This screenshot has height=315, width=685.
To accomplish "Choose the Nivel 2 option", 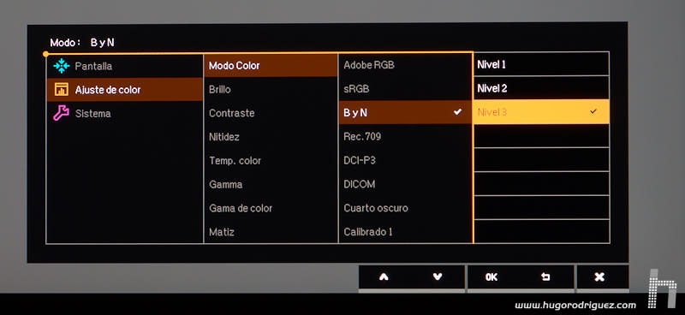I will pos(541,88).
